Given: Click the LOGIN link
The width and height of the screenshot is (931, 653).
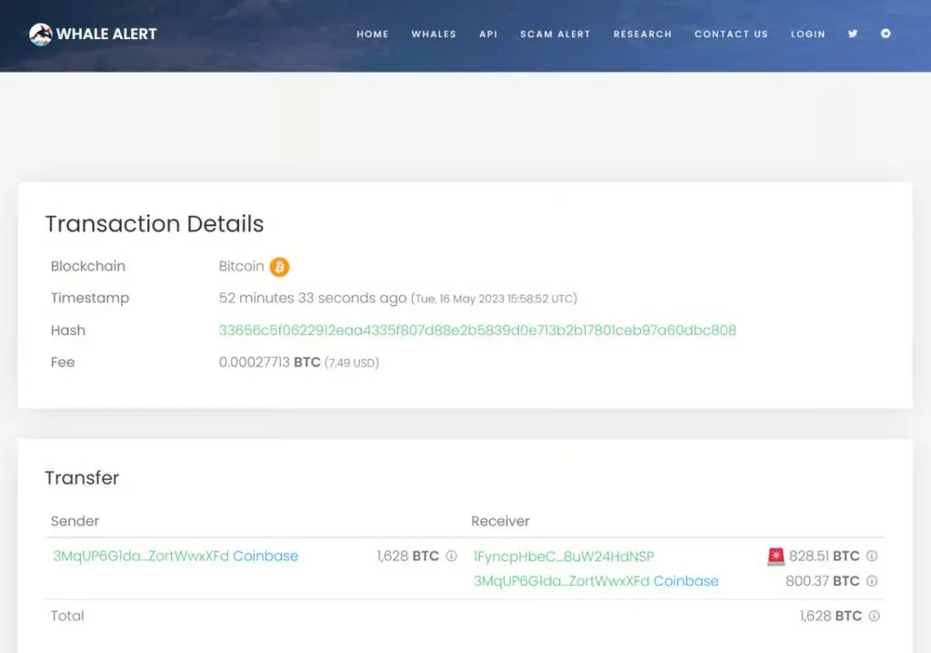Looking at the screenshot, I should pyautogui.click(x=807, y=35).
